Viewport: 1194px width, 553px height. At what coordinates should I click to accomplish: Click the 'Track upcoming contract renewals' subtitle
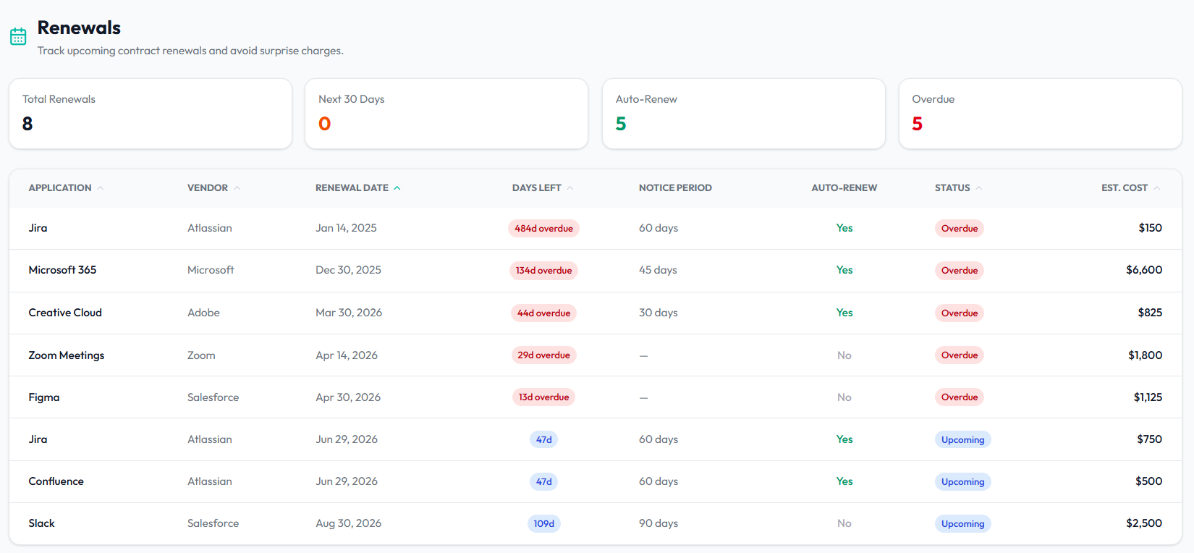tap(190, 51)
